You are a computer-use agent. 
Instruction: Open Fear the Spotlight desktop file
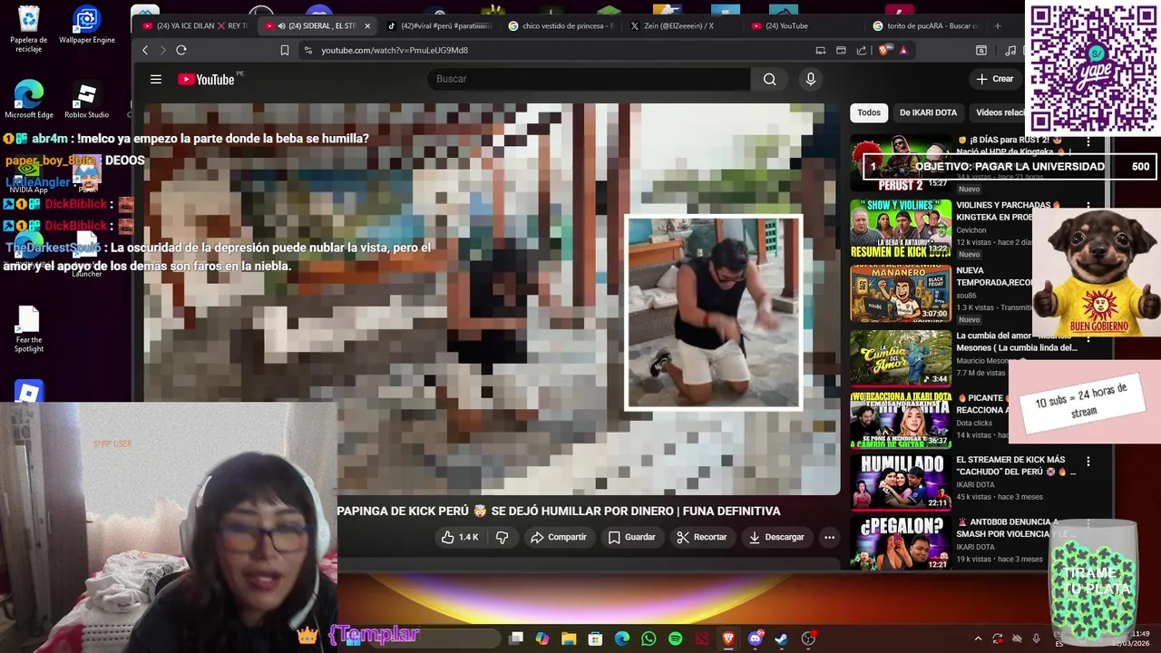29,330
